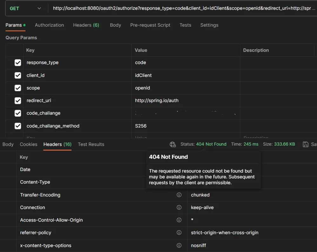The height and width of the screenshot is (252, 317).
Task: Select the response_type key cell
Action: click(x=77, y=63)
